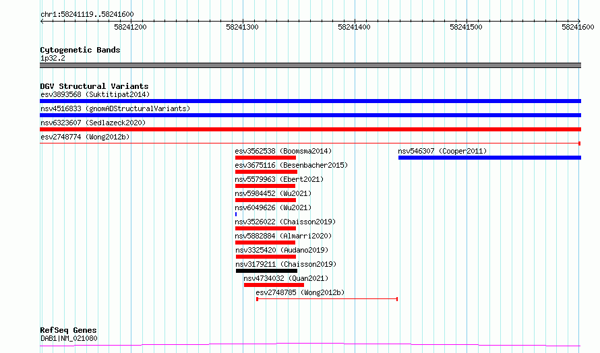600x353 pixels.
Task: Click the RefSeq Genes track heading
Action: (x=68, y=330)
